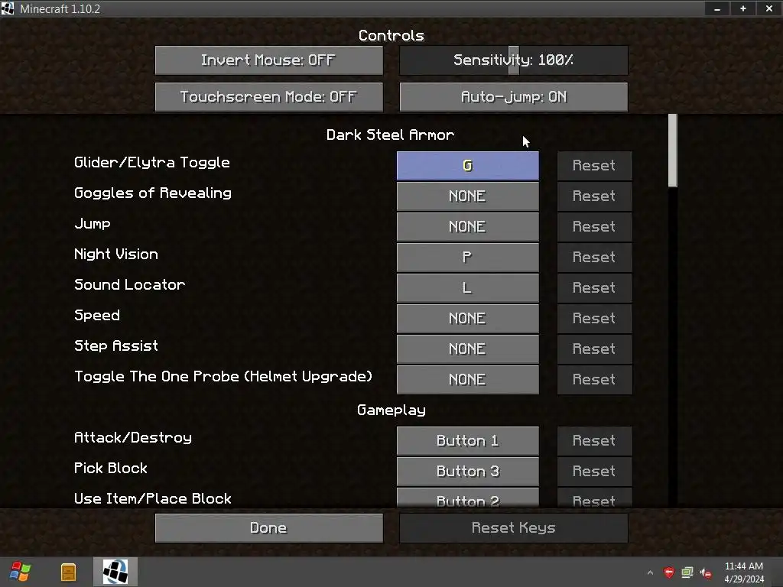
Task: Change Sound Locator key binding L
Action: (x=467, y=287)
